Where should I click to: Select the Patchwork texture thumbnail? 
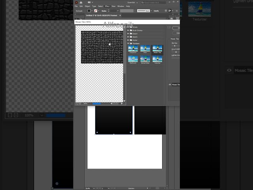point(133,60)
